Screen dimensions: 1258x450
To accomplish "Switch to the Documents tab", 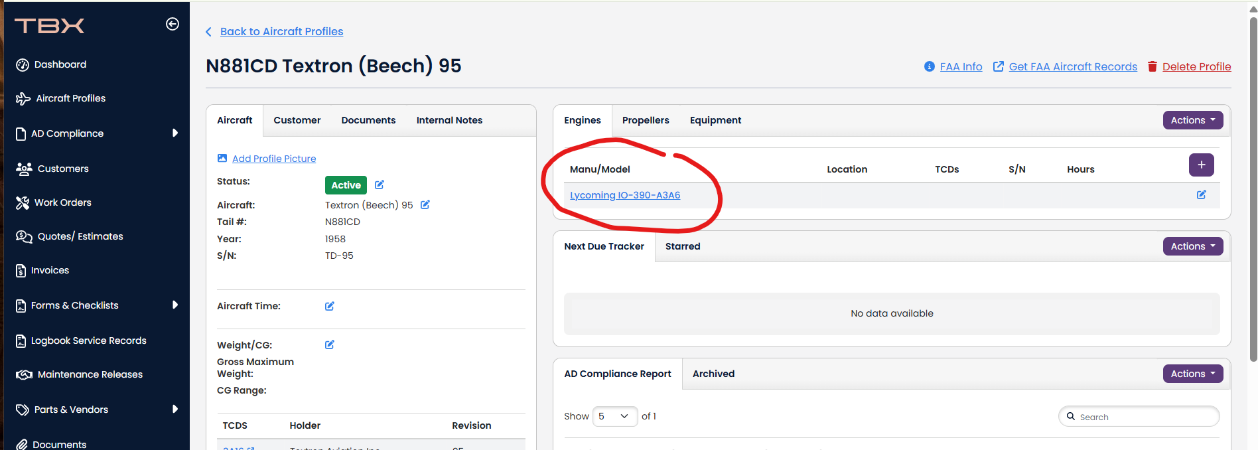I will (x=368, y=120).
